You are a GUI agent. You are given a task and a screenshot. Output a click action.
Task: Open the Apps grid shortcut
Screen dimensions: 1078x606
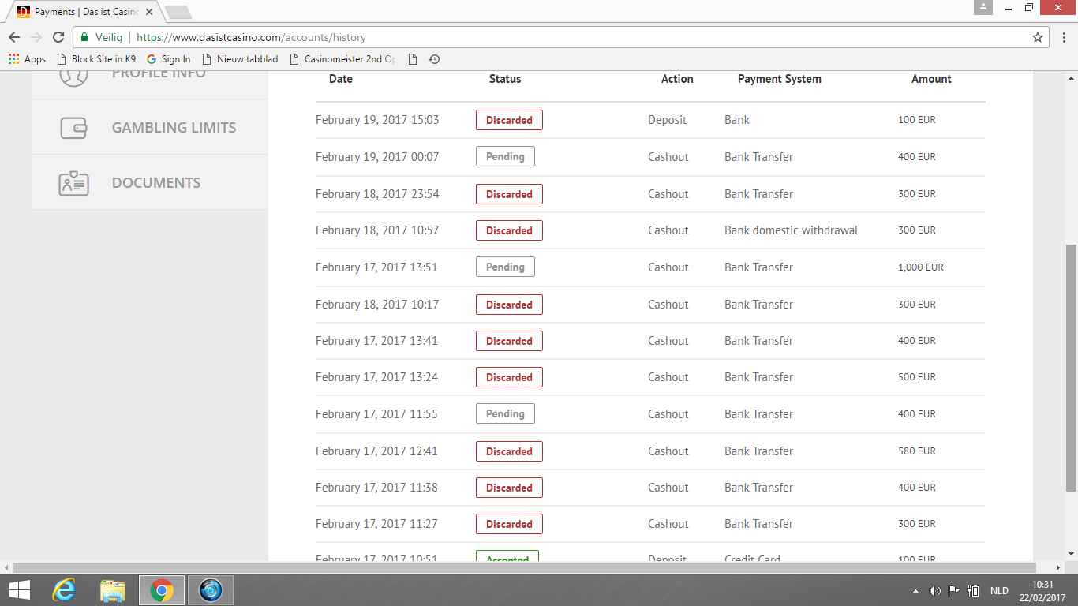pyautogui.click(x=27, y=59)
